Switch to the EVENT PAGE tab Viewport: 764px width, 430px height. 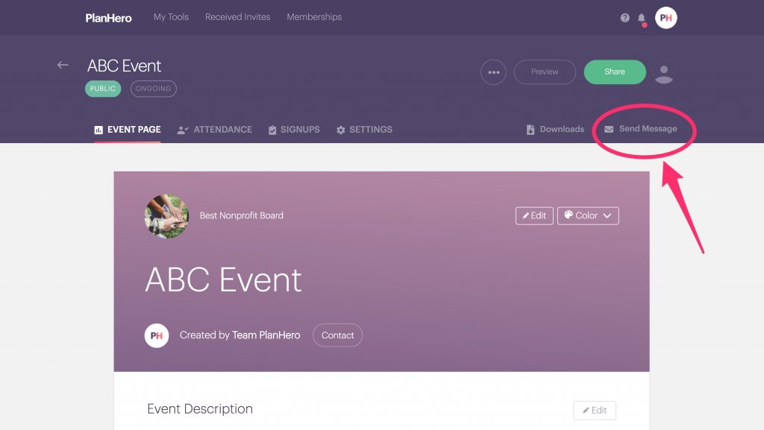pos(127,129)
